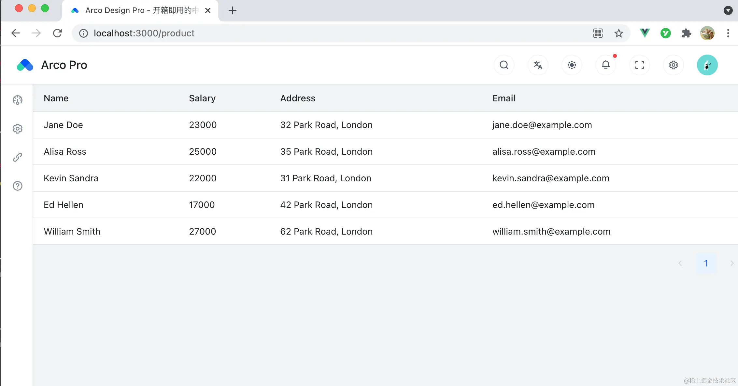
Task: Click the link icon in sidebar
Action: (x=18, y=157)
